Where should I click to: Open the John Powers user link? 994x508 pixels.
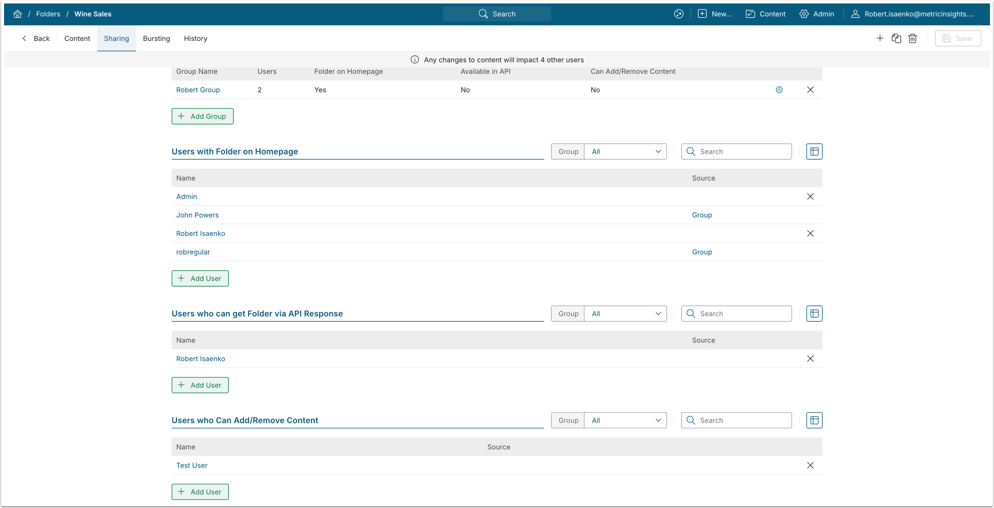point(197,215)
